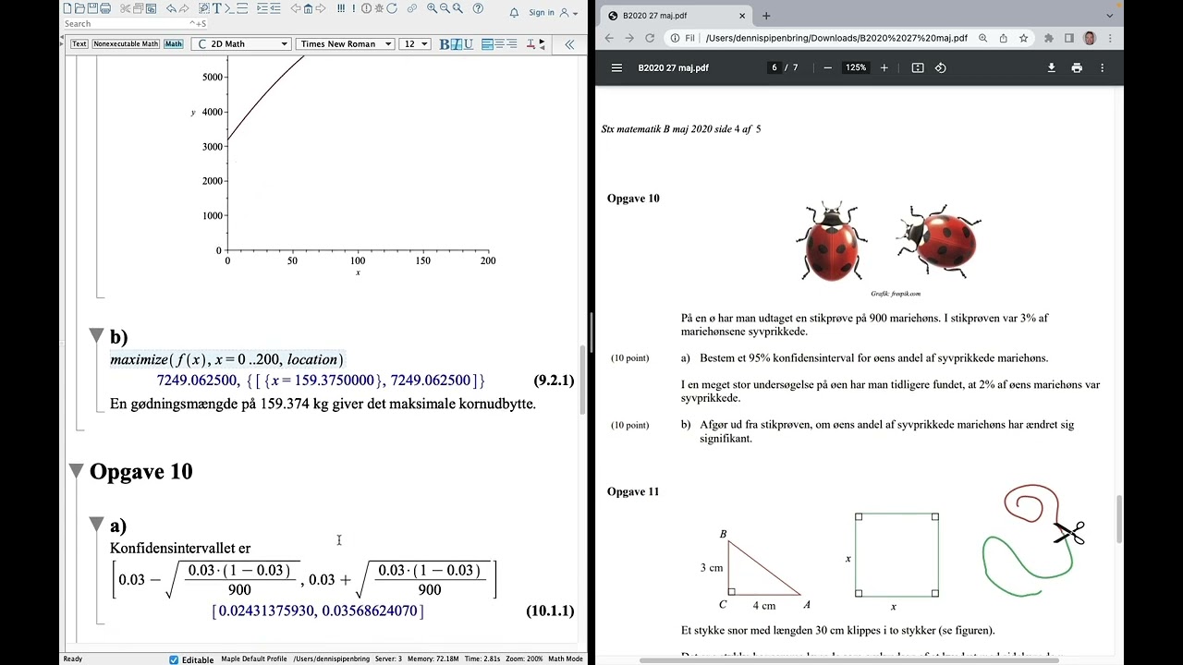Apply underline formatting in Maple

pyautogui.click(x=469, y=44)
